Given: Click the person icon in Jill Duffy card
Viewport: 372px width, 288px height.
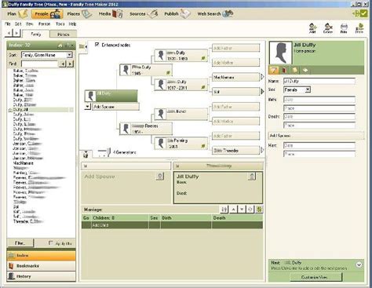Looking at the screenshot, I should (x=252, y=177).
